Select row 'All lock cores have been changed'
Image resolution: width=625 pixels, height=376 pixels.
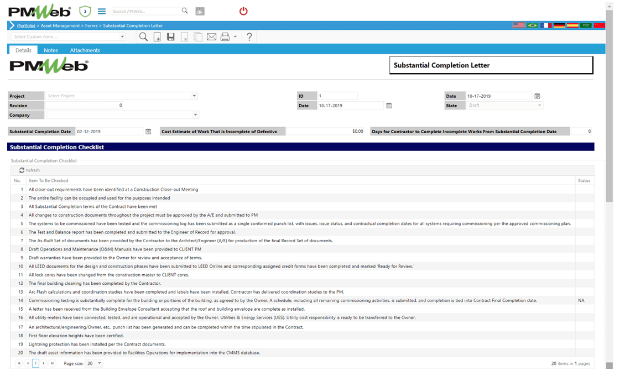tap(302, 275)
